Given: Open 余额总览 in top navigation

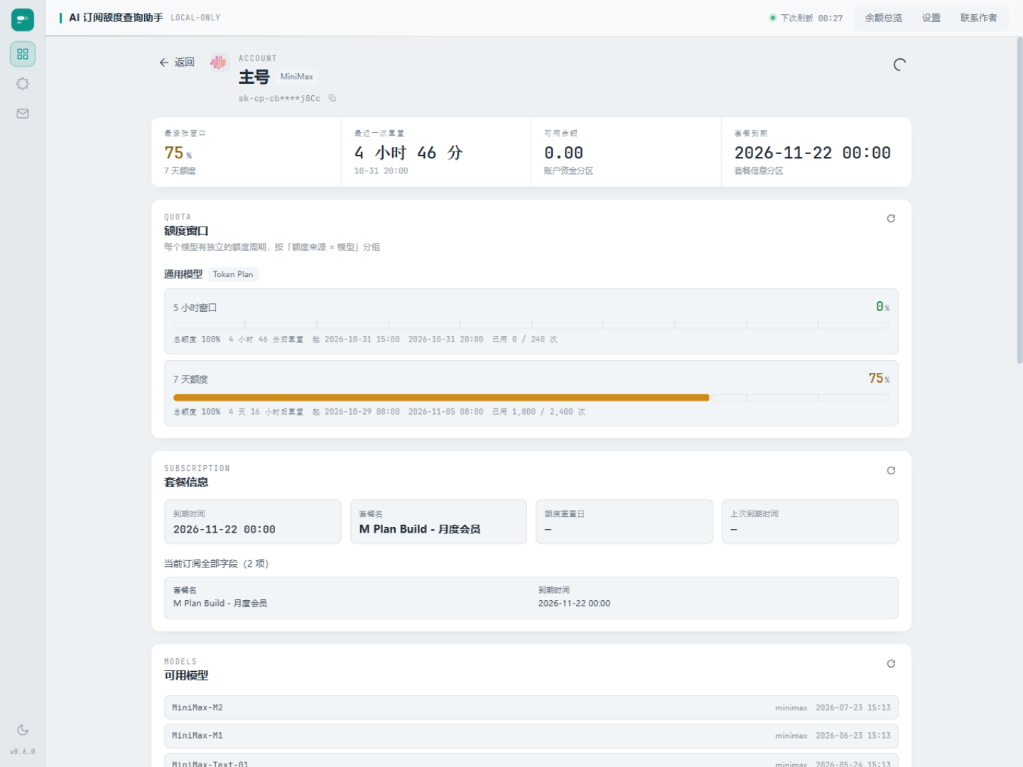Looking at the screenshot, I should (883, 18).
